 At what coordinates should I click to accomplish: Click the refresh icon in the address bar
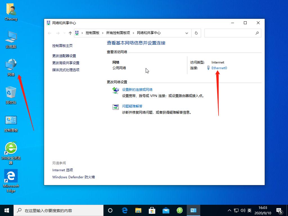(196, 33)
